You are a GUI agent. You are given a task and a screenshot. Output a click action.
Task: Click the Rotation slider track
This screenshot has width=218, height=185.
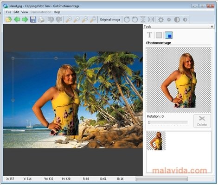(x=167, y=122)
